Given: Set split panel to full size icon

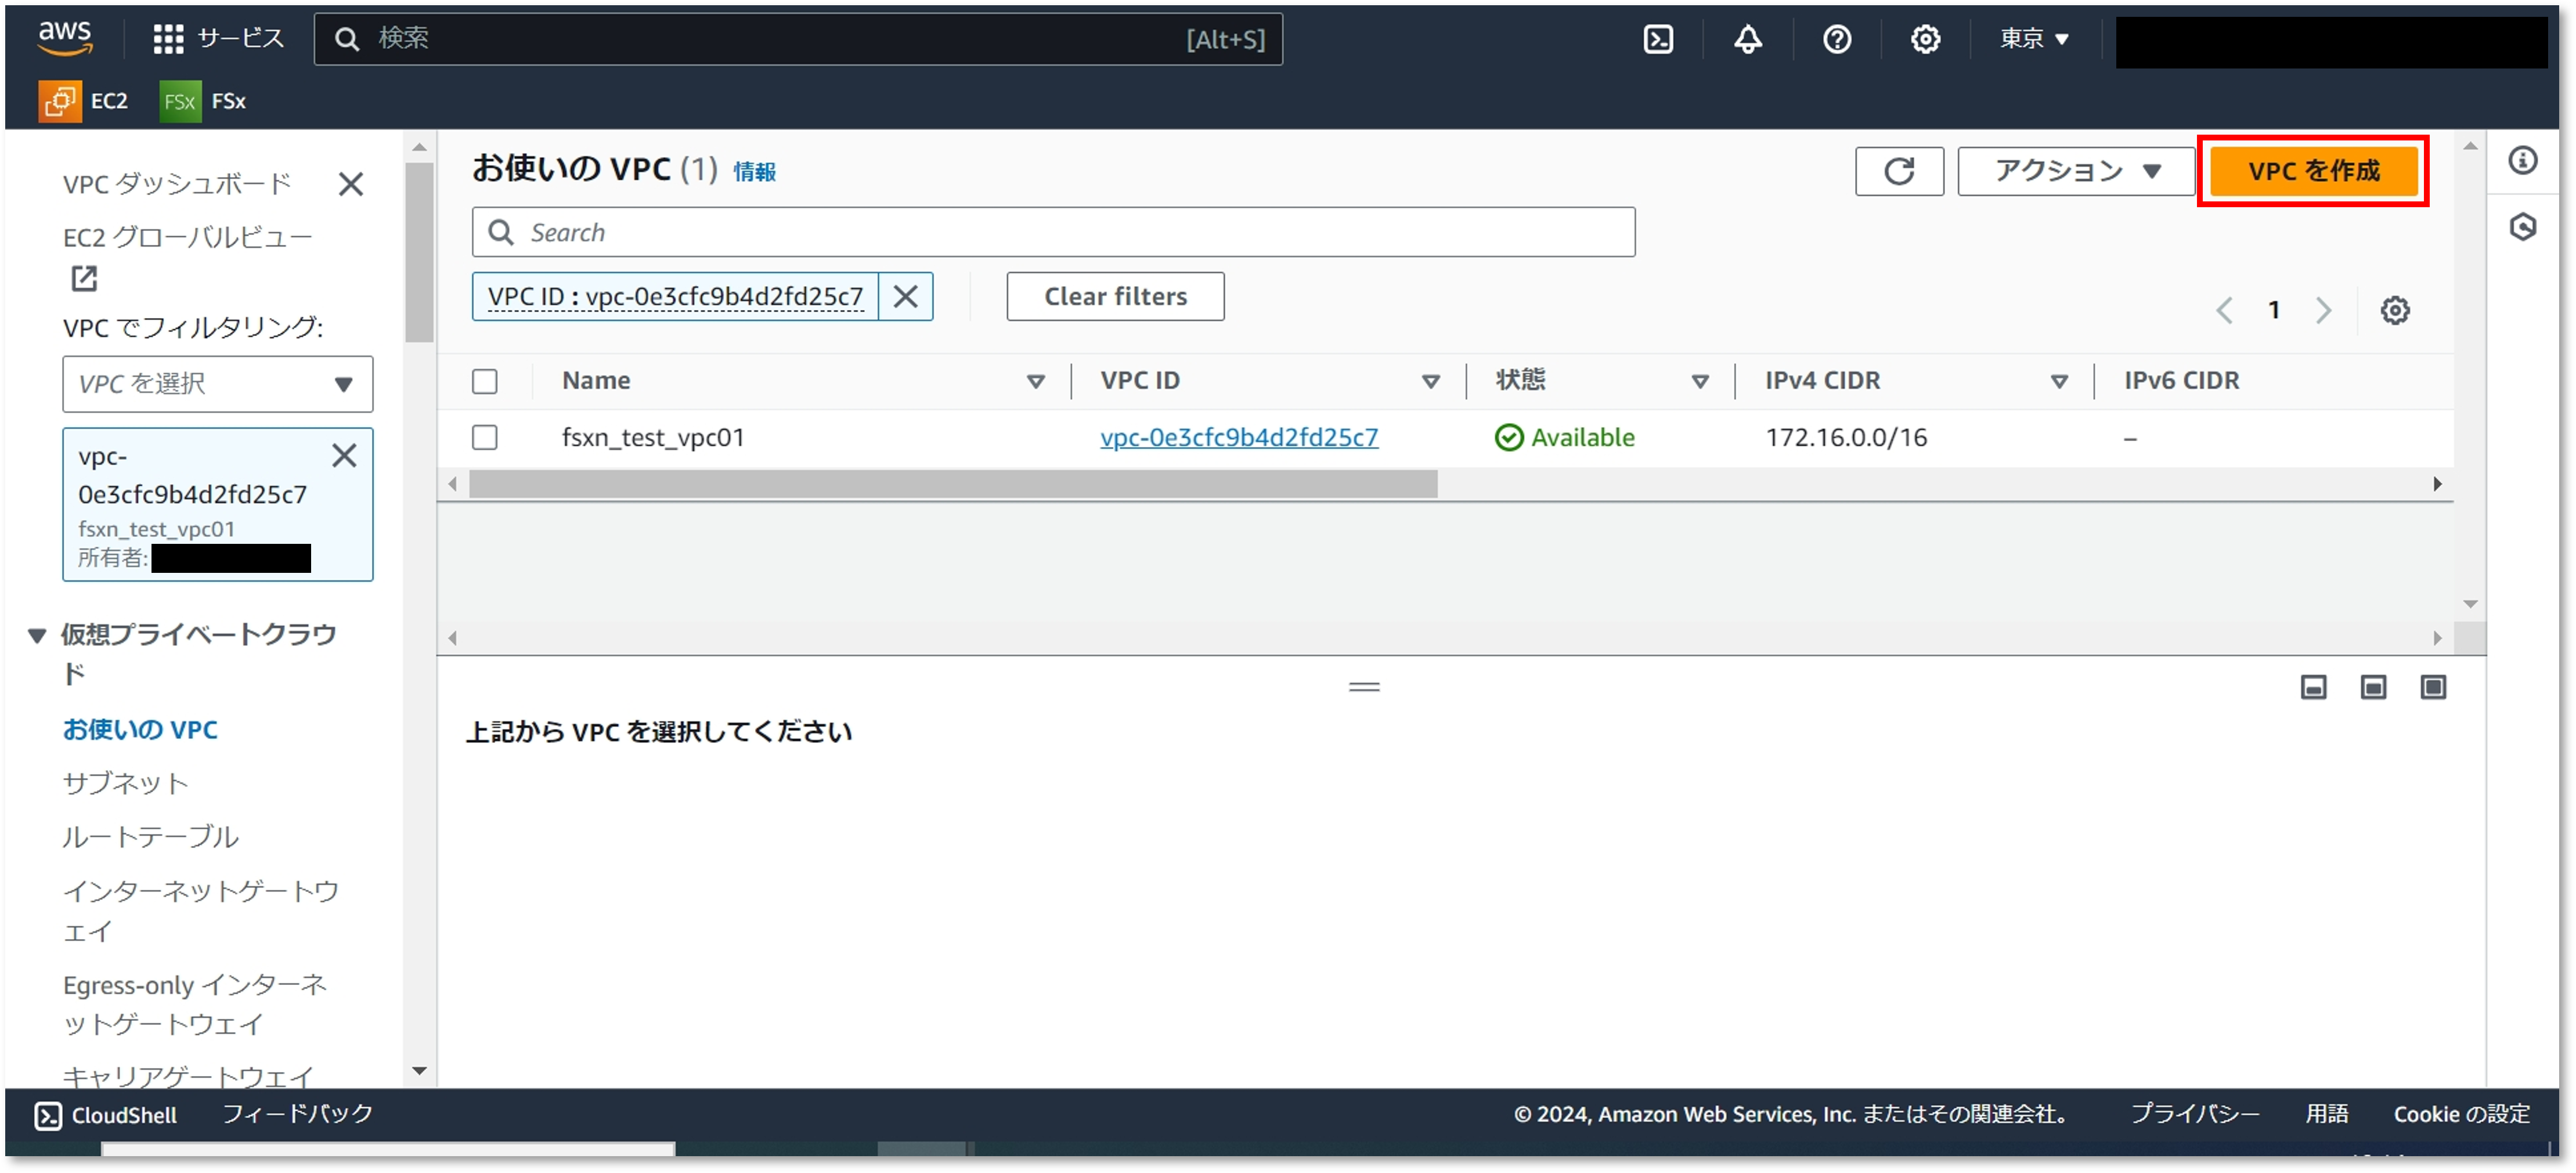Looking at the screenshot, I should point(2432,687).
